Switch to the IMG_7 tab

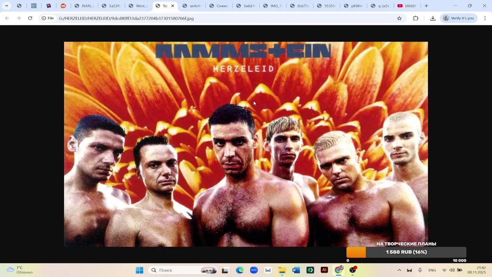click(x=273, y=6)
